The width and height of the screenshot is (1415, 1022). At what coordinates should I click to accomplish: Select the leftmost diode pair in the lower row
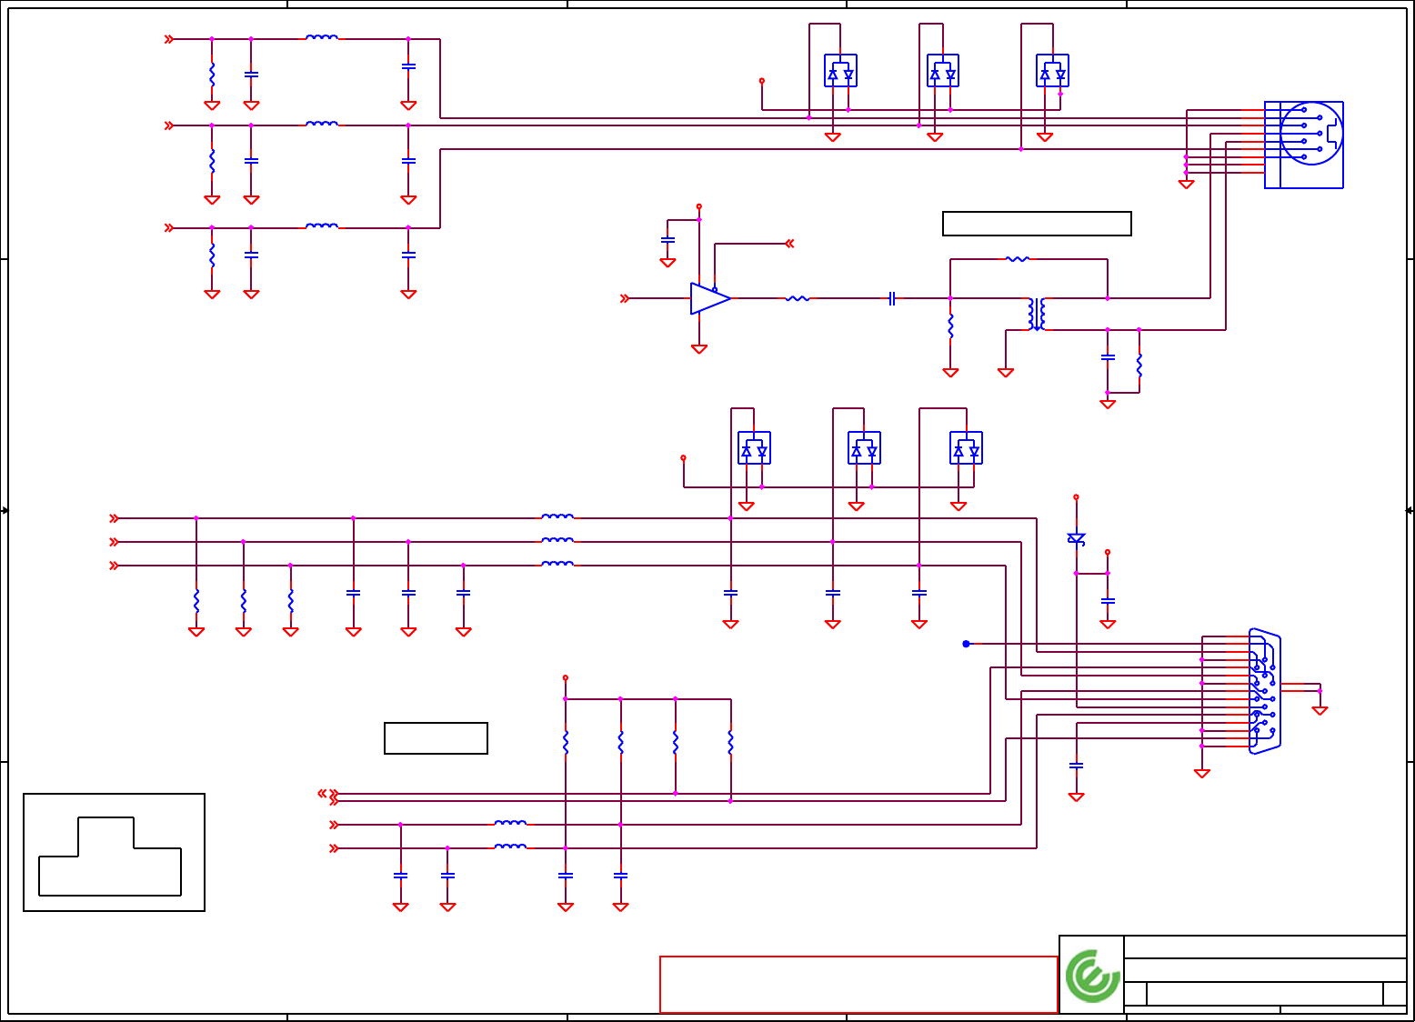tap(754, 448)
